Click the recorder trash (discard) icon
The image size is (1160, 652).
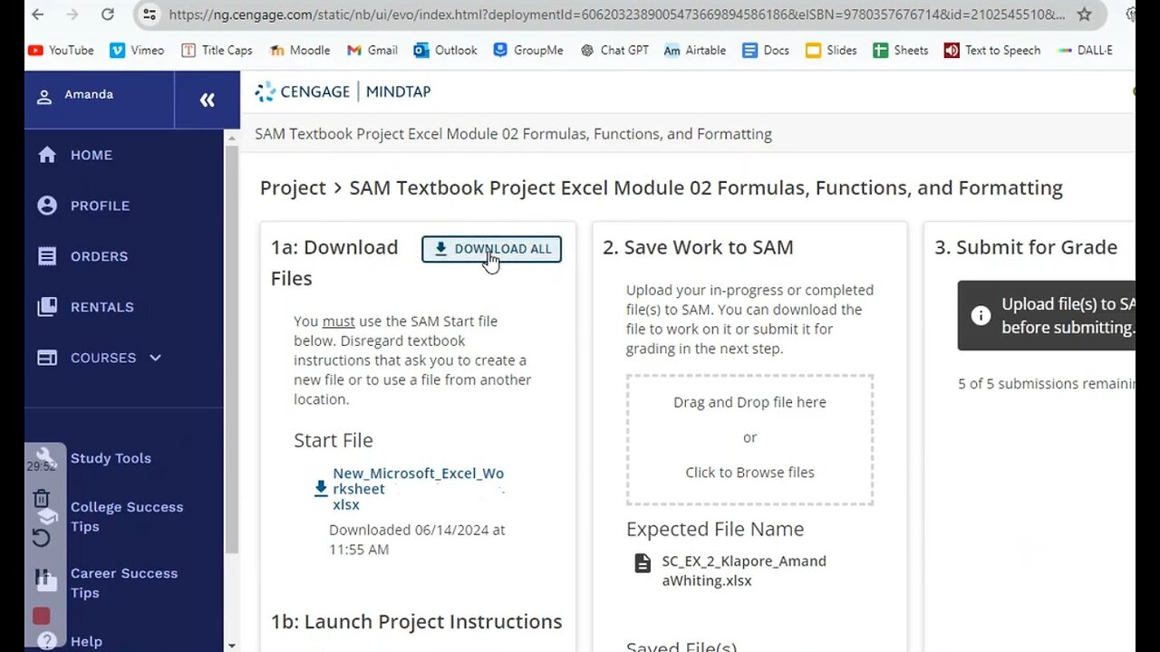[x=41, y=498]
